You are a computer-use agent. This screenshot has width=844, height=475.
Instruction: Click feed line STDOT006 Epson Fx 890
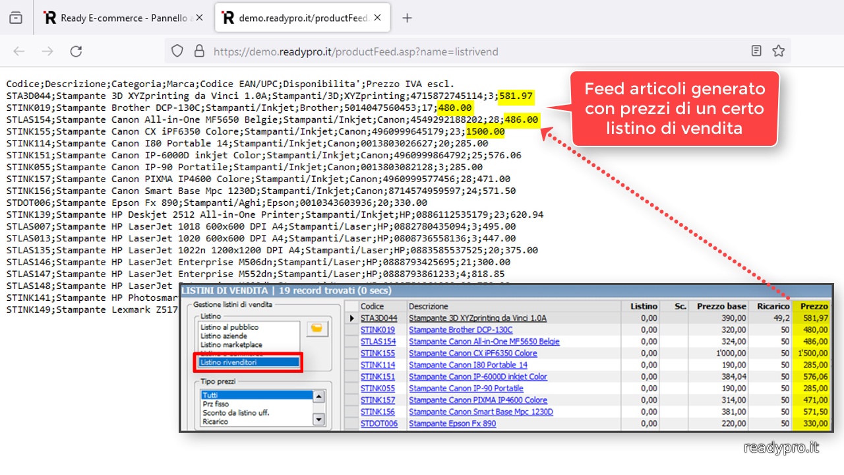(x=216, y=203)
